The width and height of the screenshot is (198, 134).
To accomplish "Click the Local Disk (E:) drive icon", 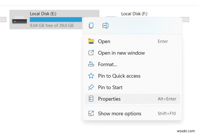I will (x=20, y=21).
